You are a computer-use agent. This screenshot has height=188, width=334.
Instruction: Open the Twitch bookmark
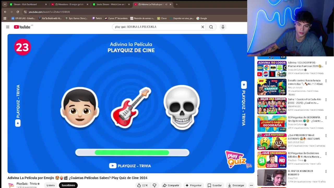[97, 18]
